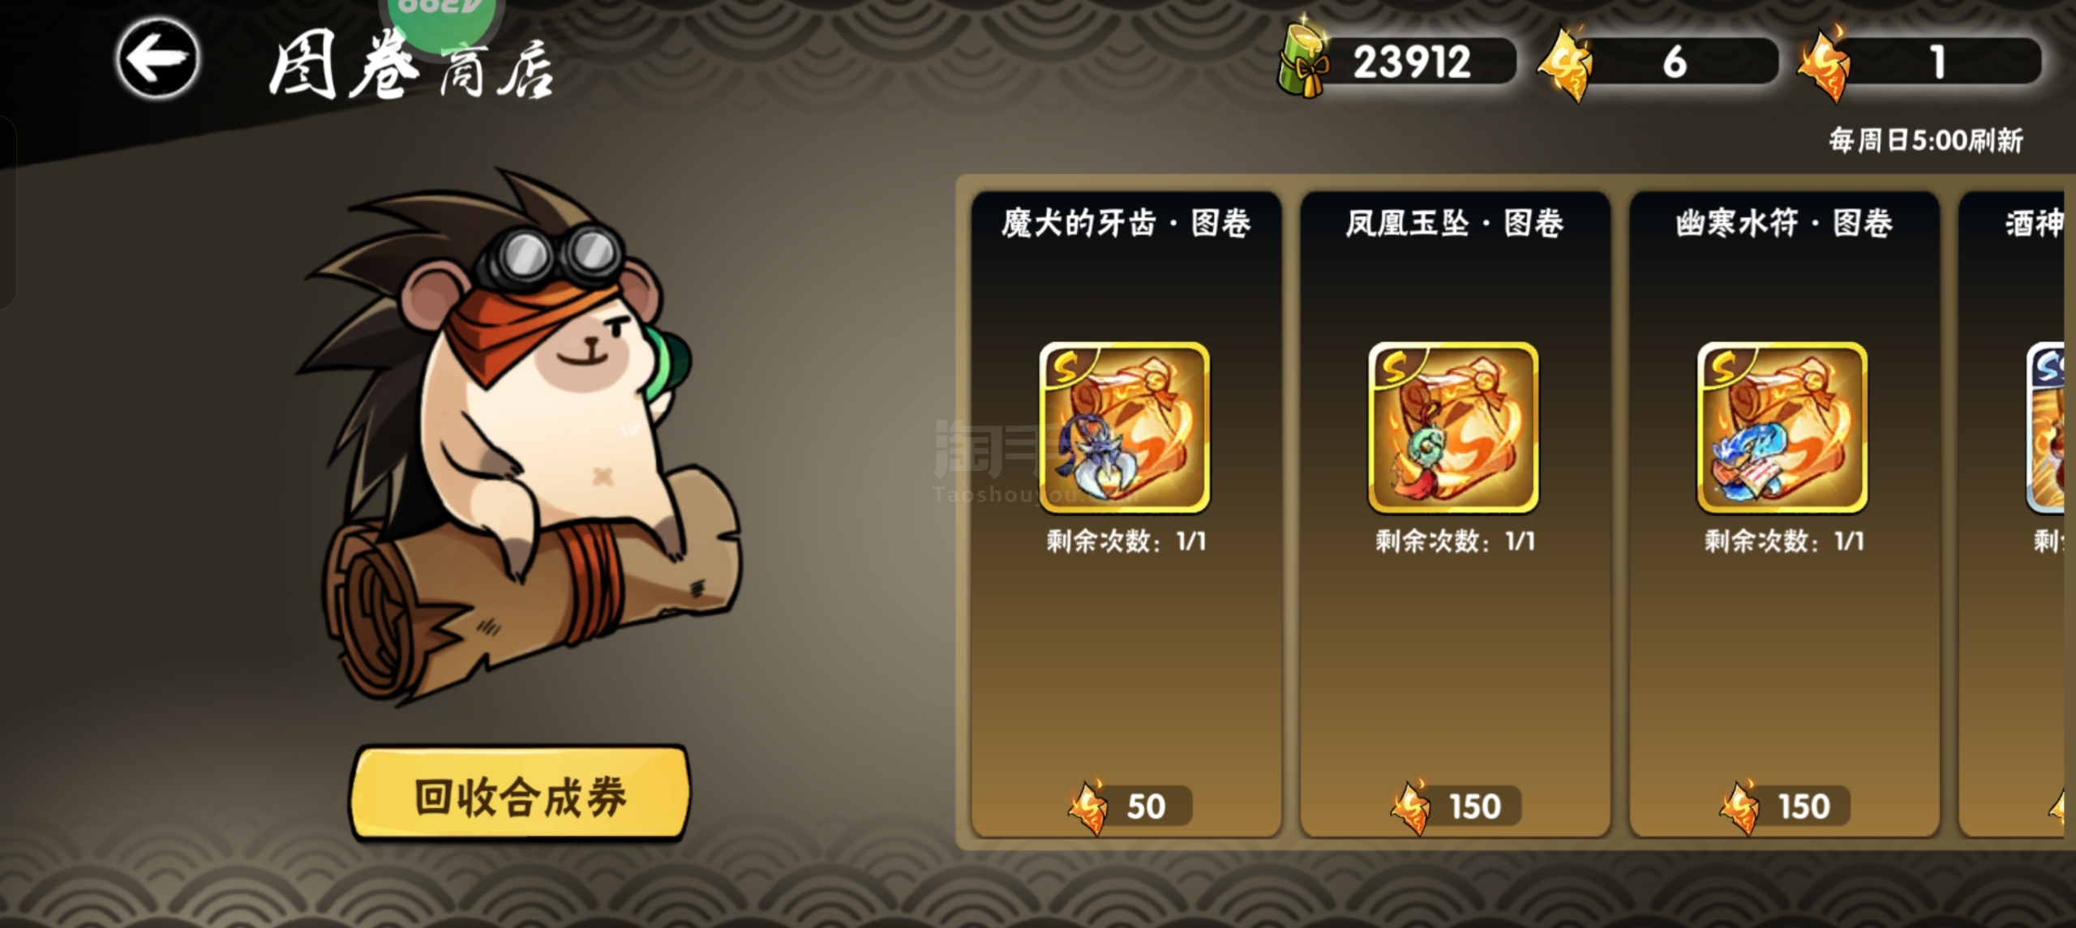Tap the 魔犬的牙齿·图卷 card title

1126,223
